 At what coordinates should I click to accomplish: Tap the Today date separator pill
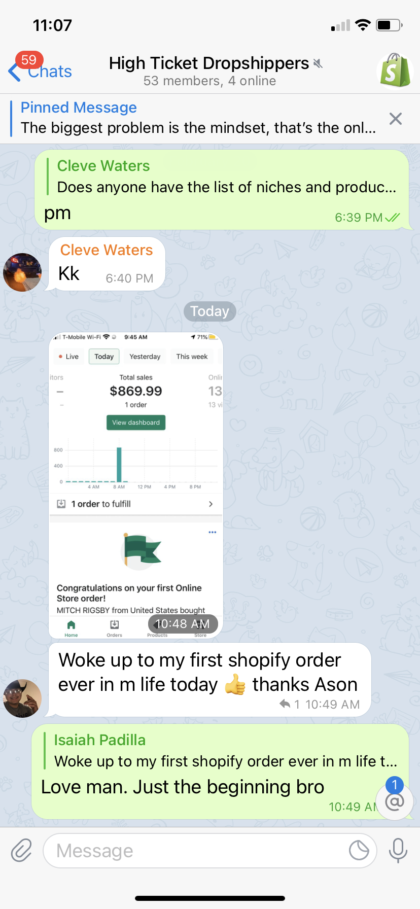coord(210,311)
